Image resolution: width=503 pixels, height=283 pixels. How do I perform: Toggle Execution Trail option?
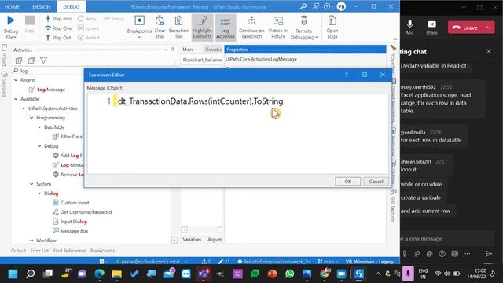pyautogui.click(x=178, y=27)
